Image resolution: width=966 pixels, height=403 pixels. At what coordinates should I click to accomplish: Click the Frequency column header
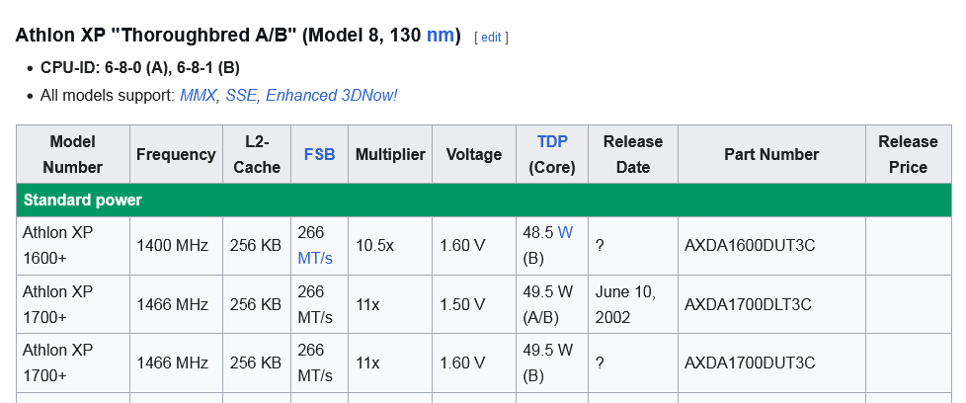tap(176, 155)
